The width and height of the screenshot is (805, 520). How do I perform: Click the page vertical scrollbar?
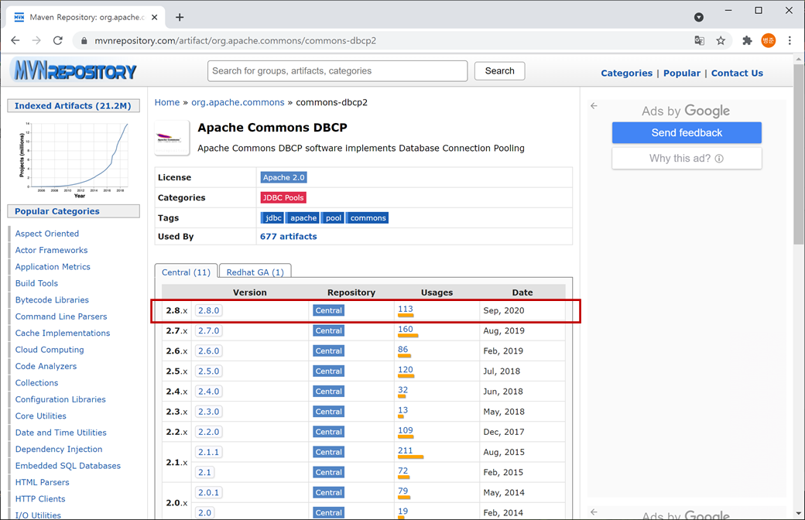(x=798, y=154)
